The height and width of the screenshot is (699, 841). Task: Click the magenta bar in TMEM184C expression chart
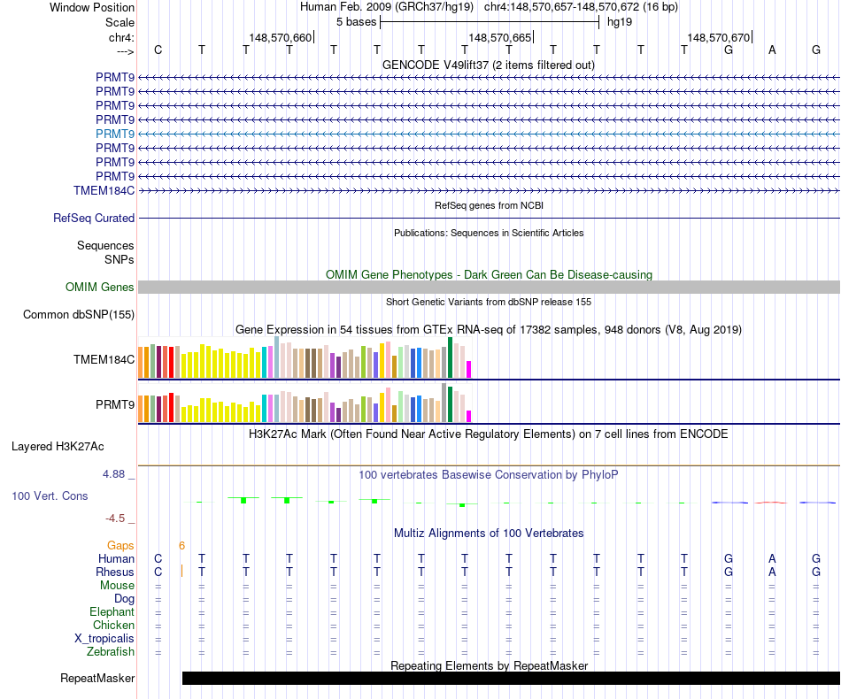(x=469, y=370)
